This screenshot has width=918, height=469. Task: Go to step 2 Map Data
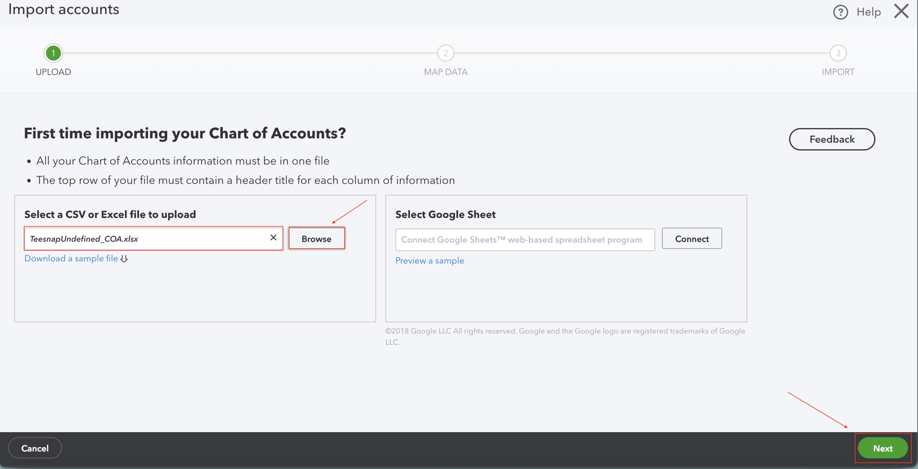(x=446, y=53)
